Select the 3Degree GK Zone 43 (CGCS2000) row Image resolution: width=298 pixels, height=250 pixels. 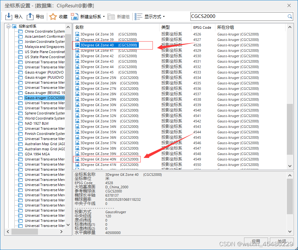pyautogui.click(x=106, y=61)
